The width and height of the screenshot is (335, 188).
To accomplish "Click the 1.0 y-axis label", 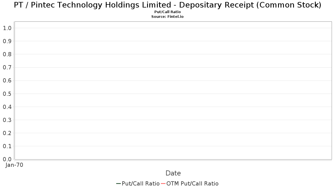I will 7,28.
